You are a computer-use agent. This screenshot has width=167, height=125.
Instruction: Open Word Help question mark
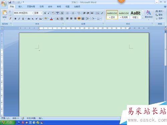coord(165,7)
